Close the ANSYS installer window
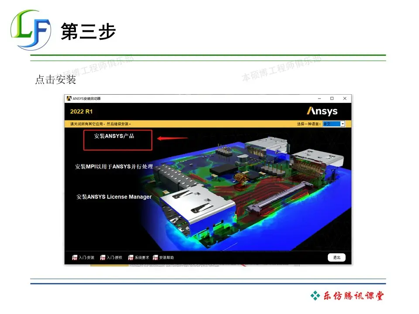The height and width of the screenshot is (314, 419). point(345,99)
